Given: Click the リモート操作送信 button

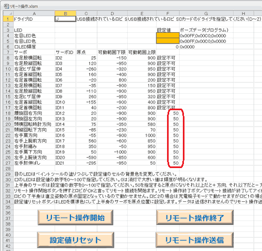Looking at the screenshot, I should click(194, 240).
